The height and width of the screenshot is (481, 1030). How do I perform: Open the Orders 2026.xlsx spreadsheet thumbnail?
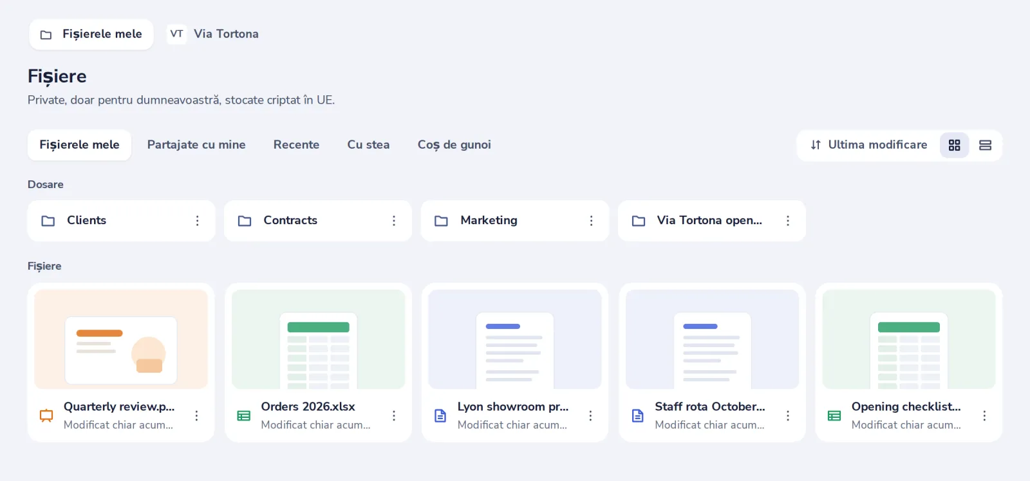point(318,339)
